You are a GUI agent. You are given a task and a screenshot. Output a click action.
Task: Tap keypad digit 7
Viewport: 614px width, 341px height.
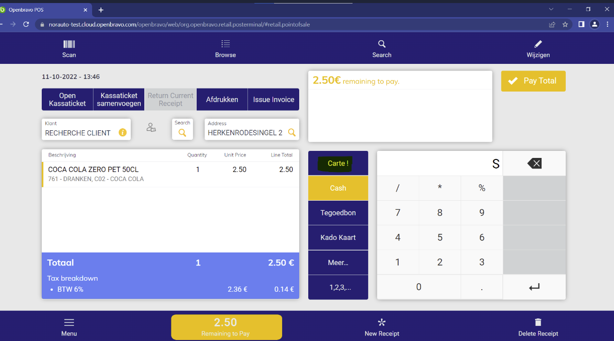(398, 213)
